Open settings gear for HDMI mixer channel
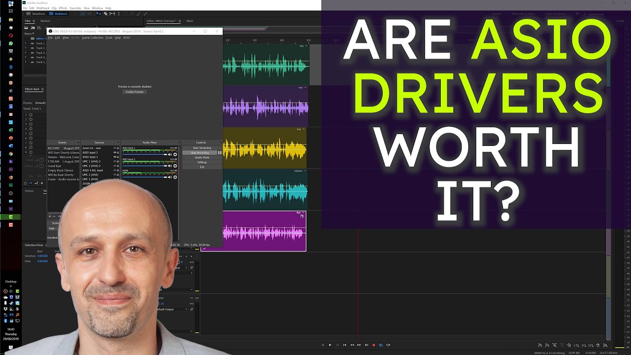Image resolution: width=631 pixels, height=355 pixels. point(175,177)
